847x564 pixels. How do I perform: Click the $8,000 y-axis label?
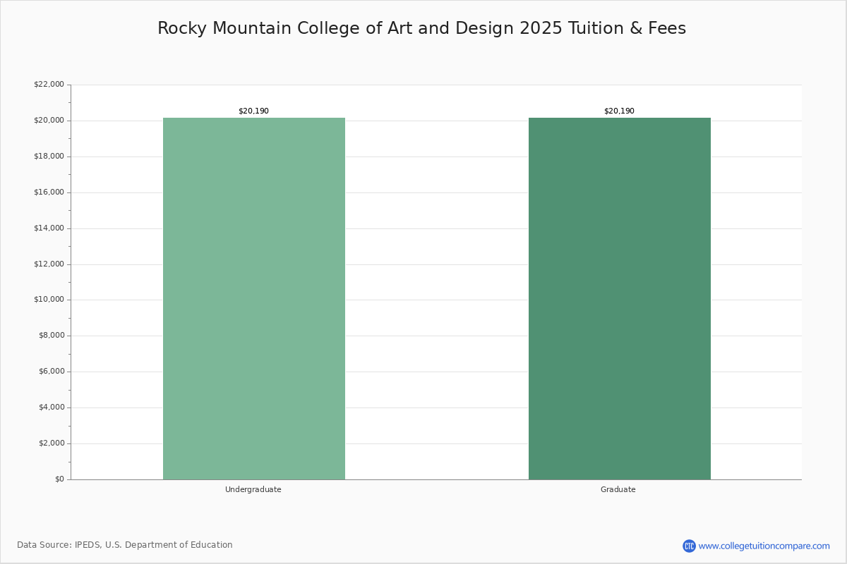(51, 336)
